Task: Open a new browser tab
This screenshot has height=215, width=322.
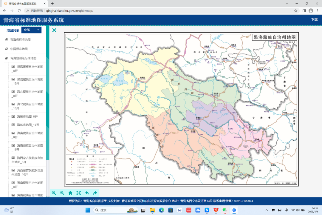Action: pyautogui.click(x=52, y=4)
